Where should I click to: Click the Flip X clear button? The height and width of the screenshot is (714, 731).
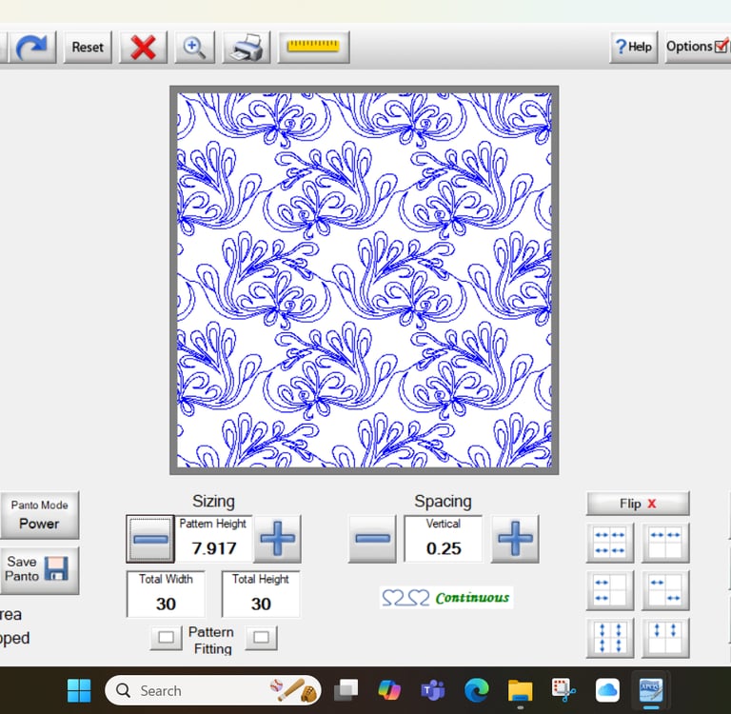(x=638, y=504)
